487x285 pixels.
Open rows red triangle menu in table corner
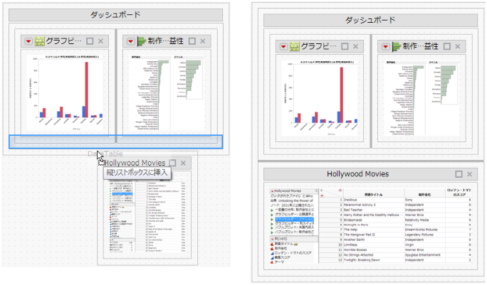coord(322,195)
